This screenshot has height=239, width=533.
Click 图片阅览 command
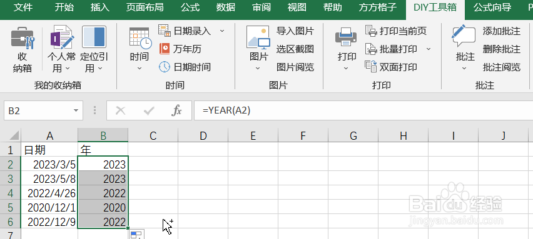[295, 67]
